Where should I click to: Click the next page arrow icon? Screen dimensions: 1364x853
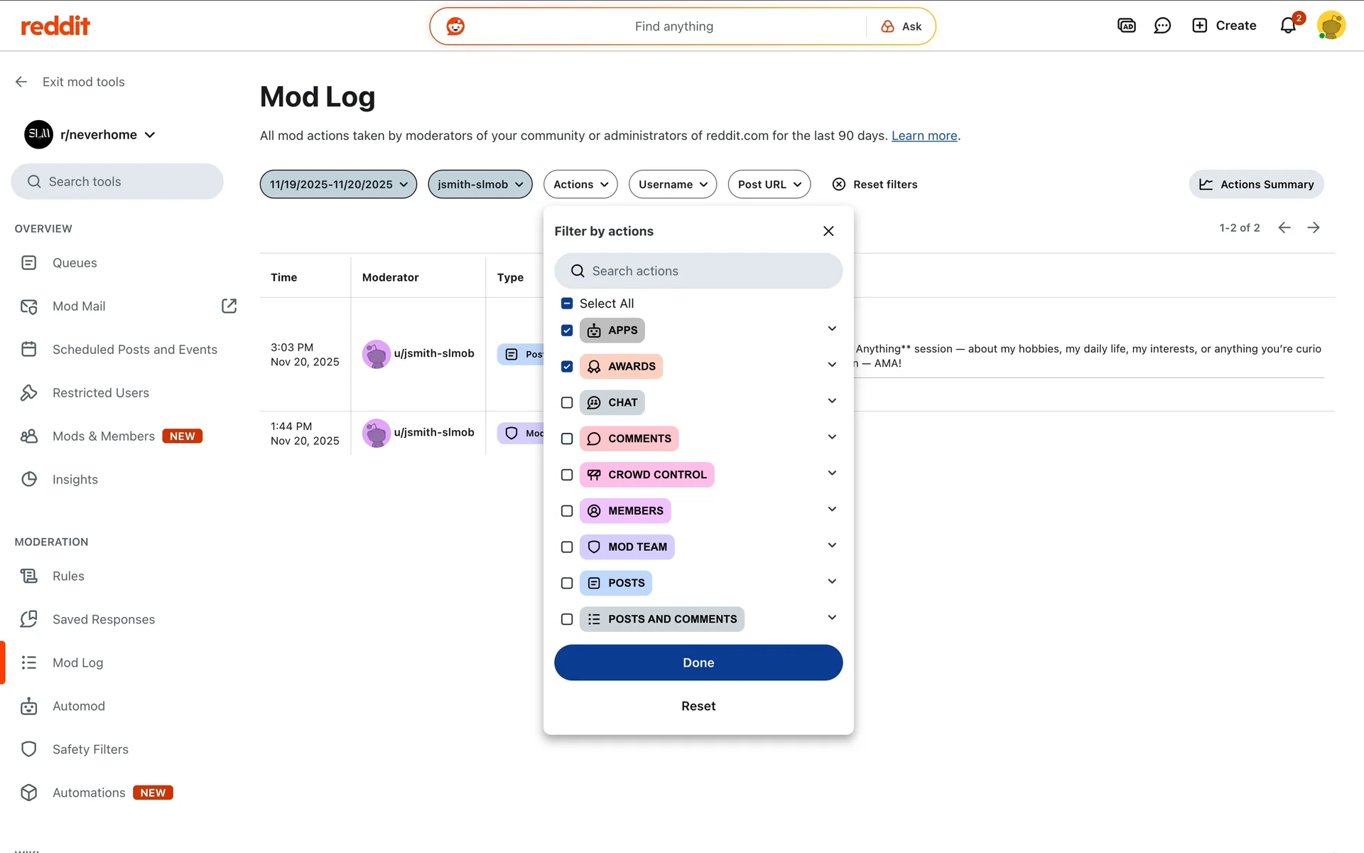1314,227
